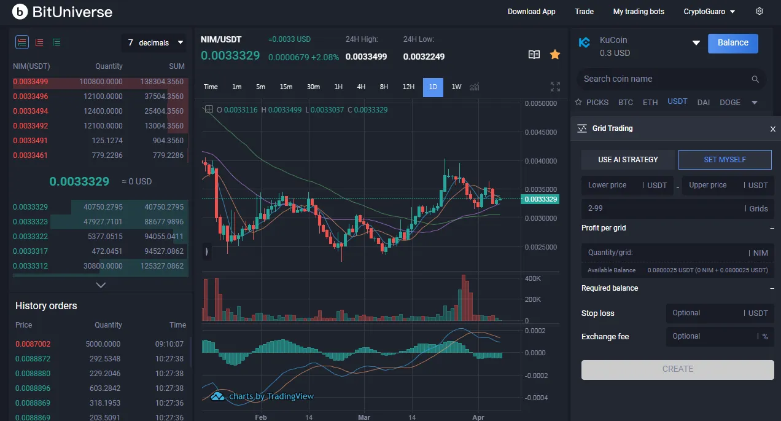The image size is (781, 421).
Task: Enter fullscreen chart mode icon
Action: (x=555, y=87)
